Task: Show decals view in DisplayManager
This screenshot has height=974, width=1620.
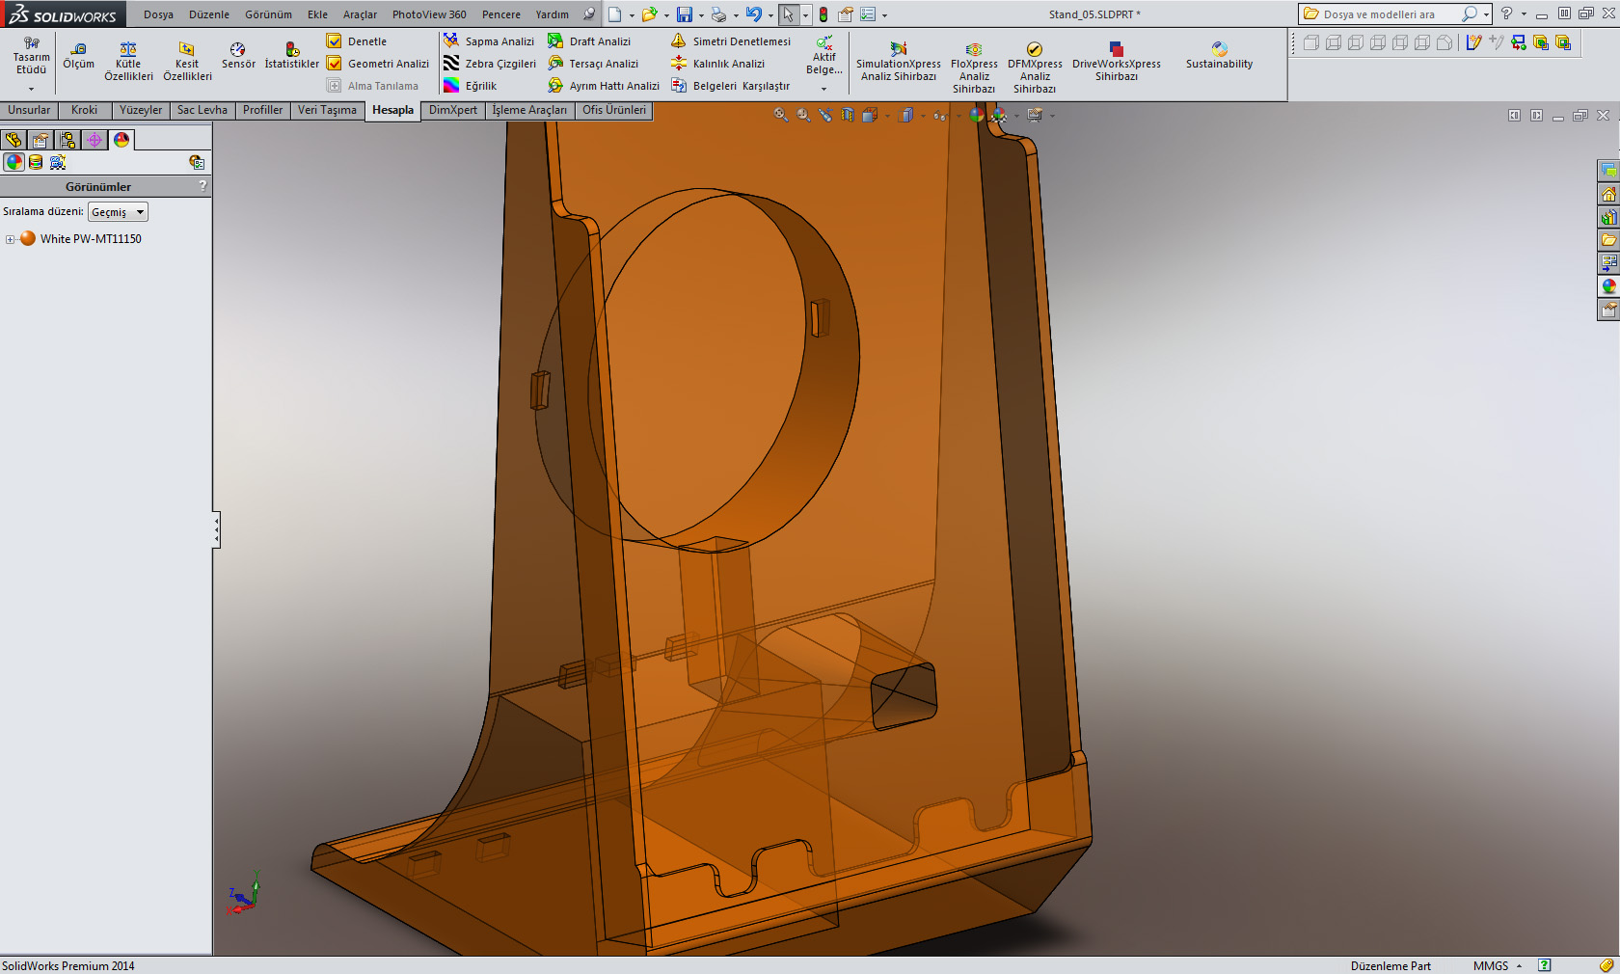Action: [x=36, y=162]
